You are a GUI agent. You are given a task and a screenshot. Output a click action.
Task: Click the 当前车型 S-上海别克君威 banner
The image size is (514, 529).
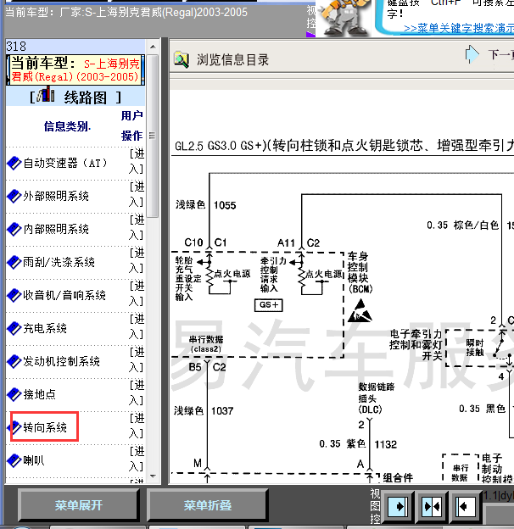pyautogui.click(x=75, y=70)
